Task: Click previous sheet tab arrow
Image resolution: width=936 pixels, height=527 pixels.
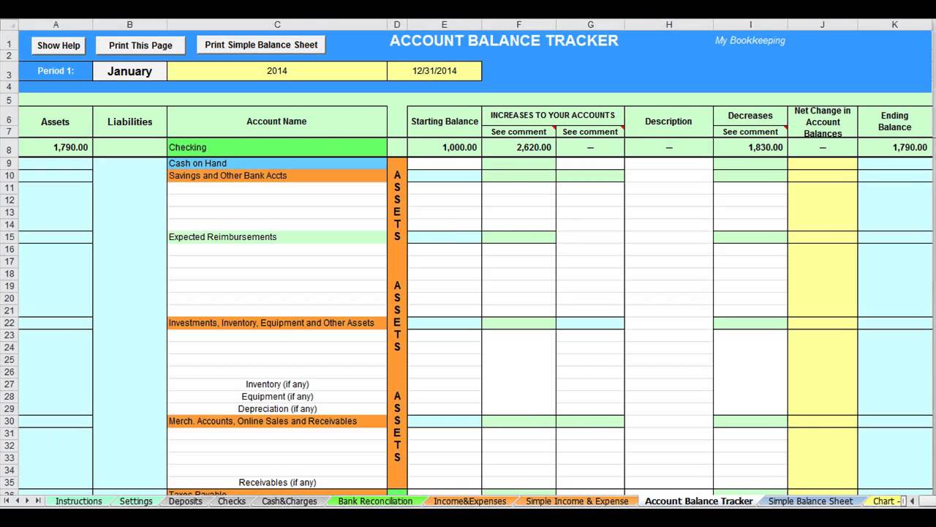Action: coord(17,501)
